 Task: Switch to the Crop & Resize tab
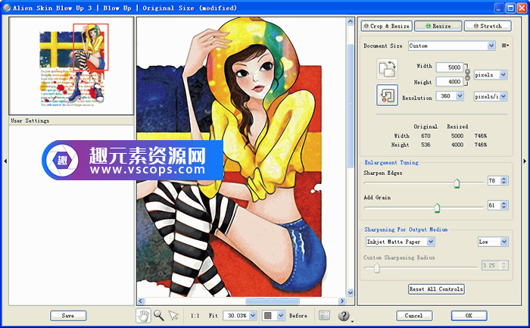coord(385,26)
